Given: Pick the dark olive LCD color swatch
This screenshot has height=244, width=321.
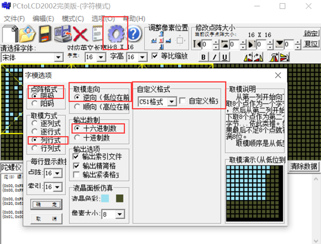Looking at the screenshot, I should [x=119, y=198].
